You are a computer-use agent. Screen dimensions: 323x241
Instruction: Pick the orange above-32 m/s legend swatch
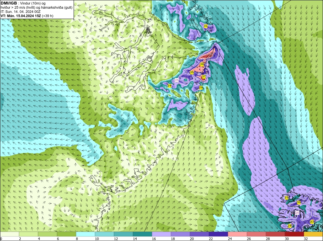(313, 234)
